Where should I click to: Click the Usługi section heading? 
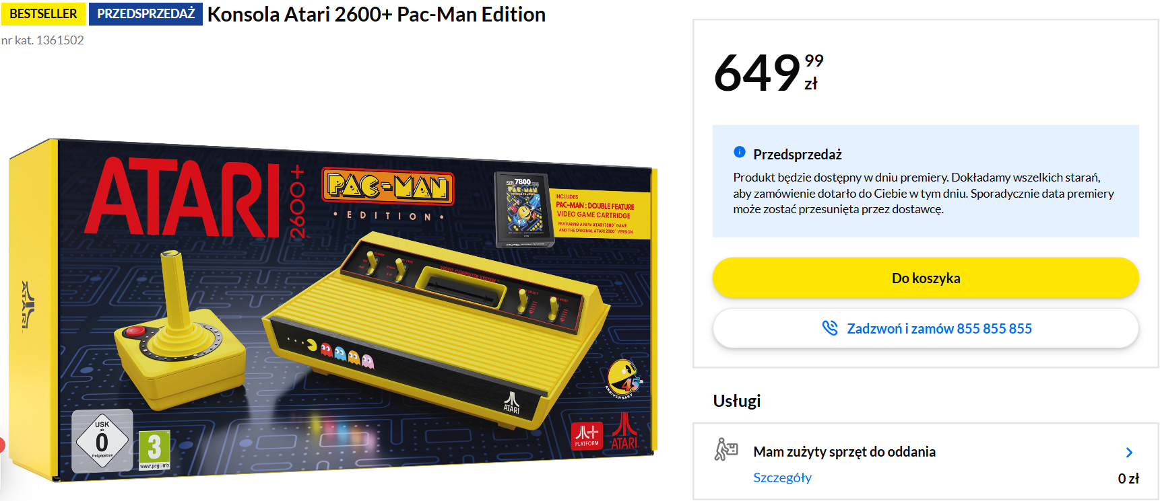(736, 401)
